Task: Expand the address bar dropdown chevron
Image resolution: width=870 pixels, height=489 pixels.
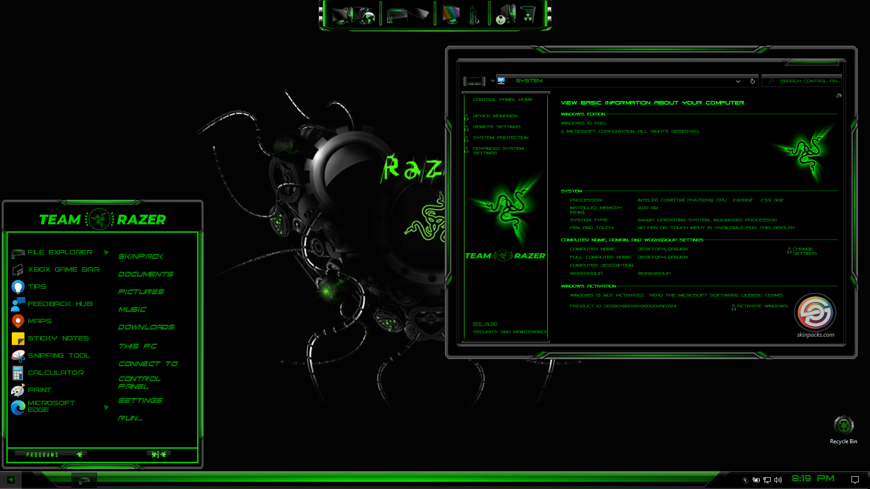Action: 738,81
